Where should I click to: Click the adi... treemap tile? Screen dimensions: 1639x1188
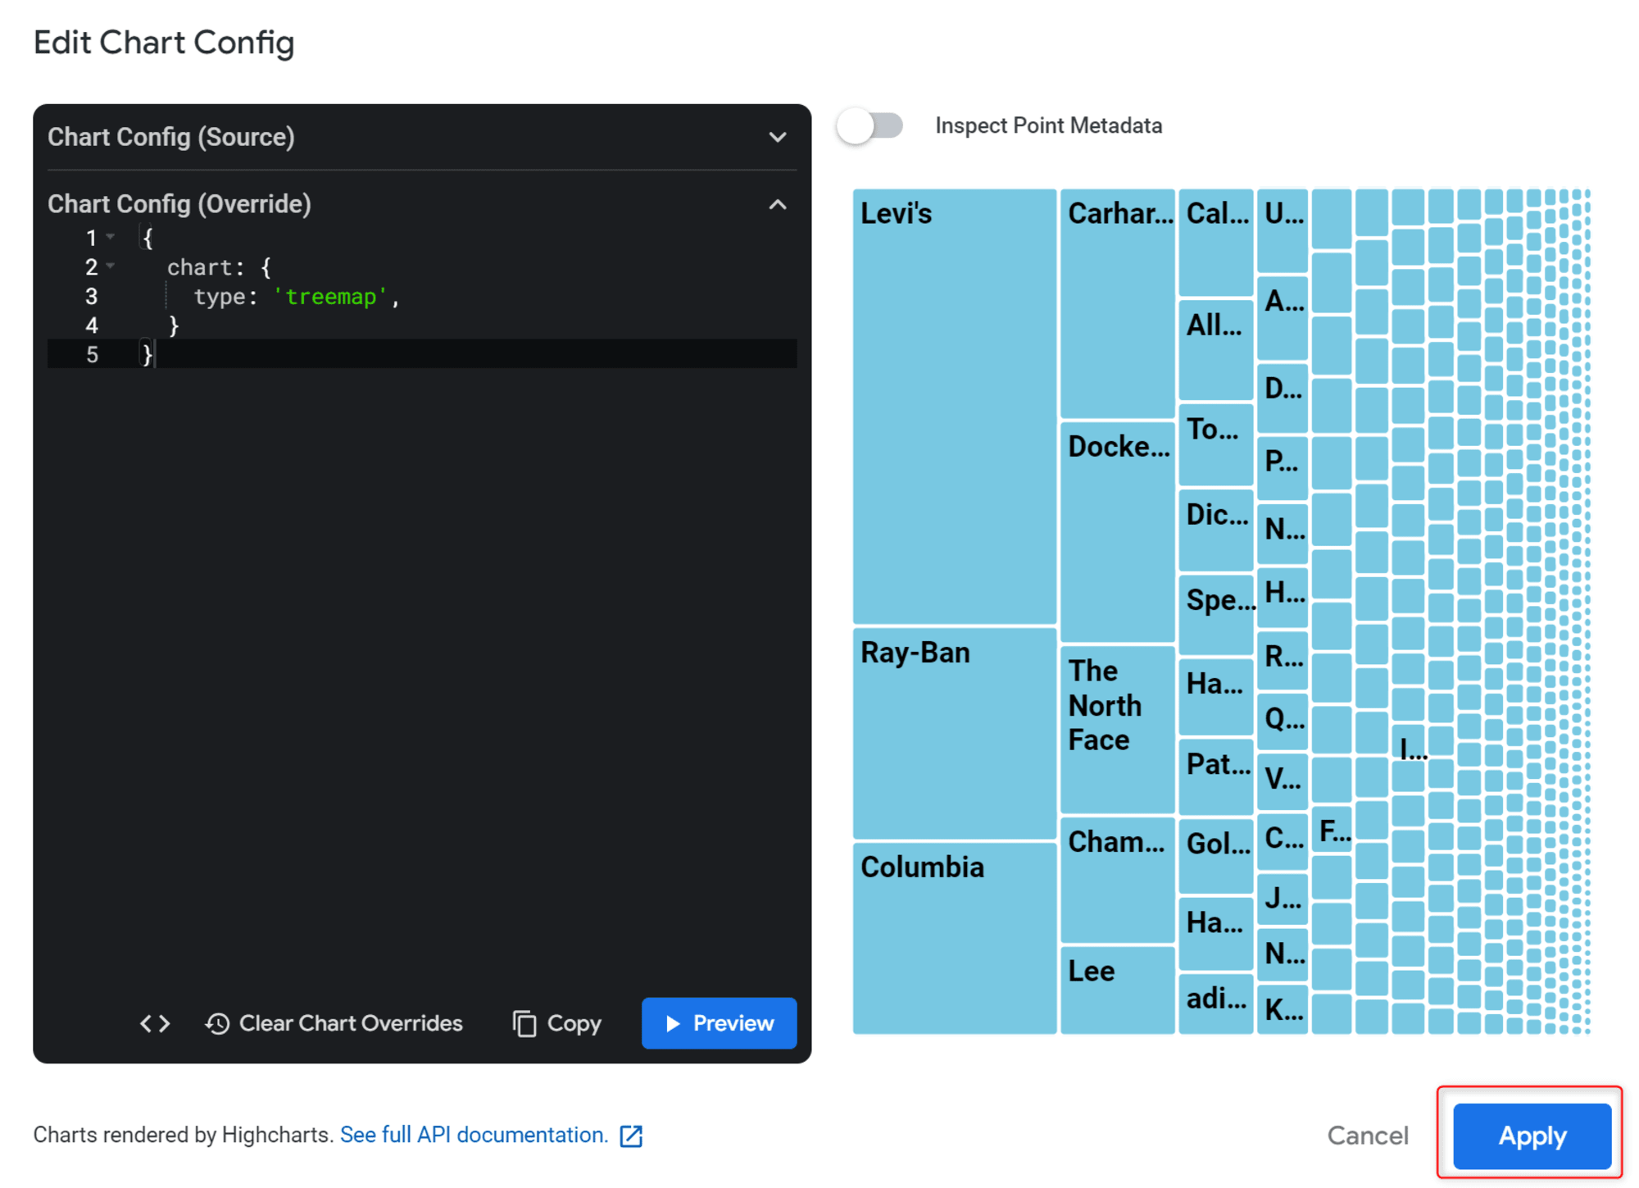click(1216, 1004)
